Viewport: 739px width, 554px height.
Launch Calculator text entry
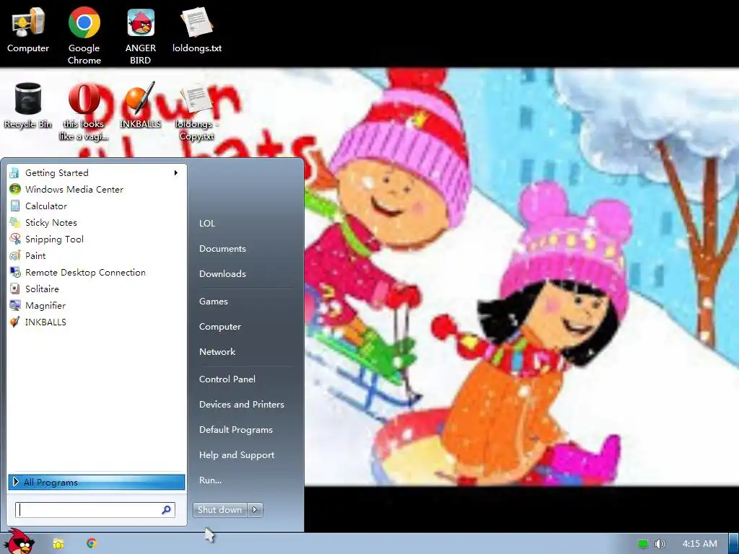[x=46, y=206]
